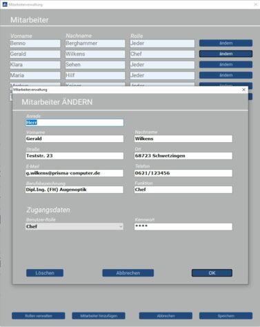Viewport: 260px width, 327px height.
Task: Click the E-Mail field
Action: (74, 173)
